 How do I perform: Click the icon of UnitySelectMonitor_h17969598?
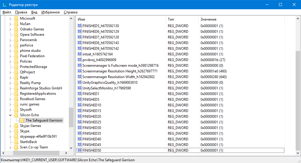(x=80, y=88)
